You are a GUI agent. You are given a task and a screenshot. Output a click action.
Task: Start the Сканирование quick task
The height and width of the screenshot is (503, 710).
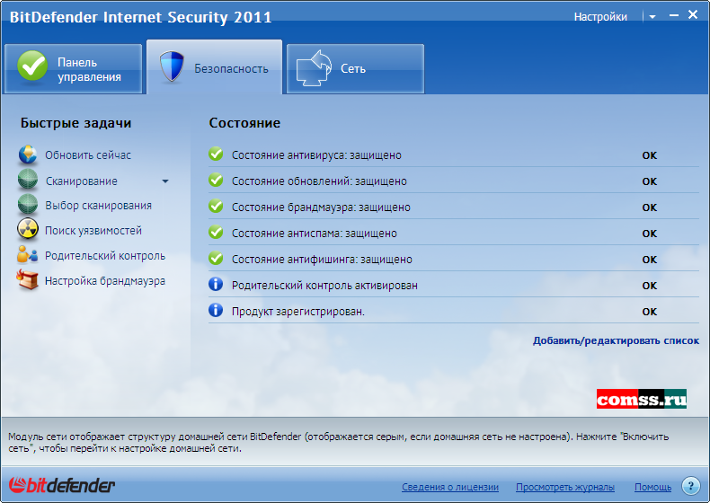pyautogui.click(x=82, y=181)
